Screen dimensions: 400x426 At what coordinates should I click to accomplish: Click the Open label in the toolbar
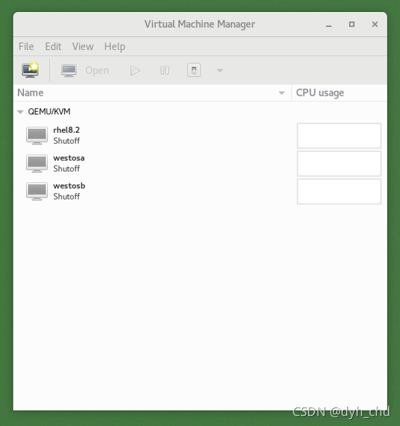coord(97,70)
